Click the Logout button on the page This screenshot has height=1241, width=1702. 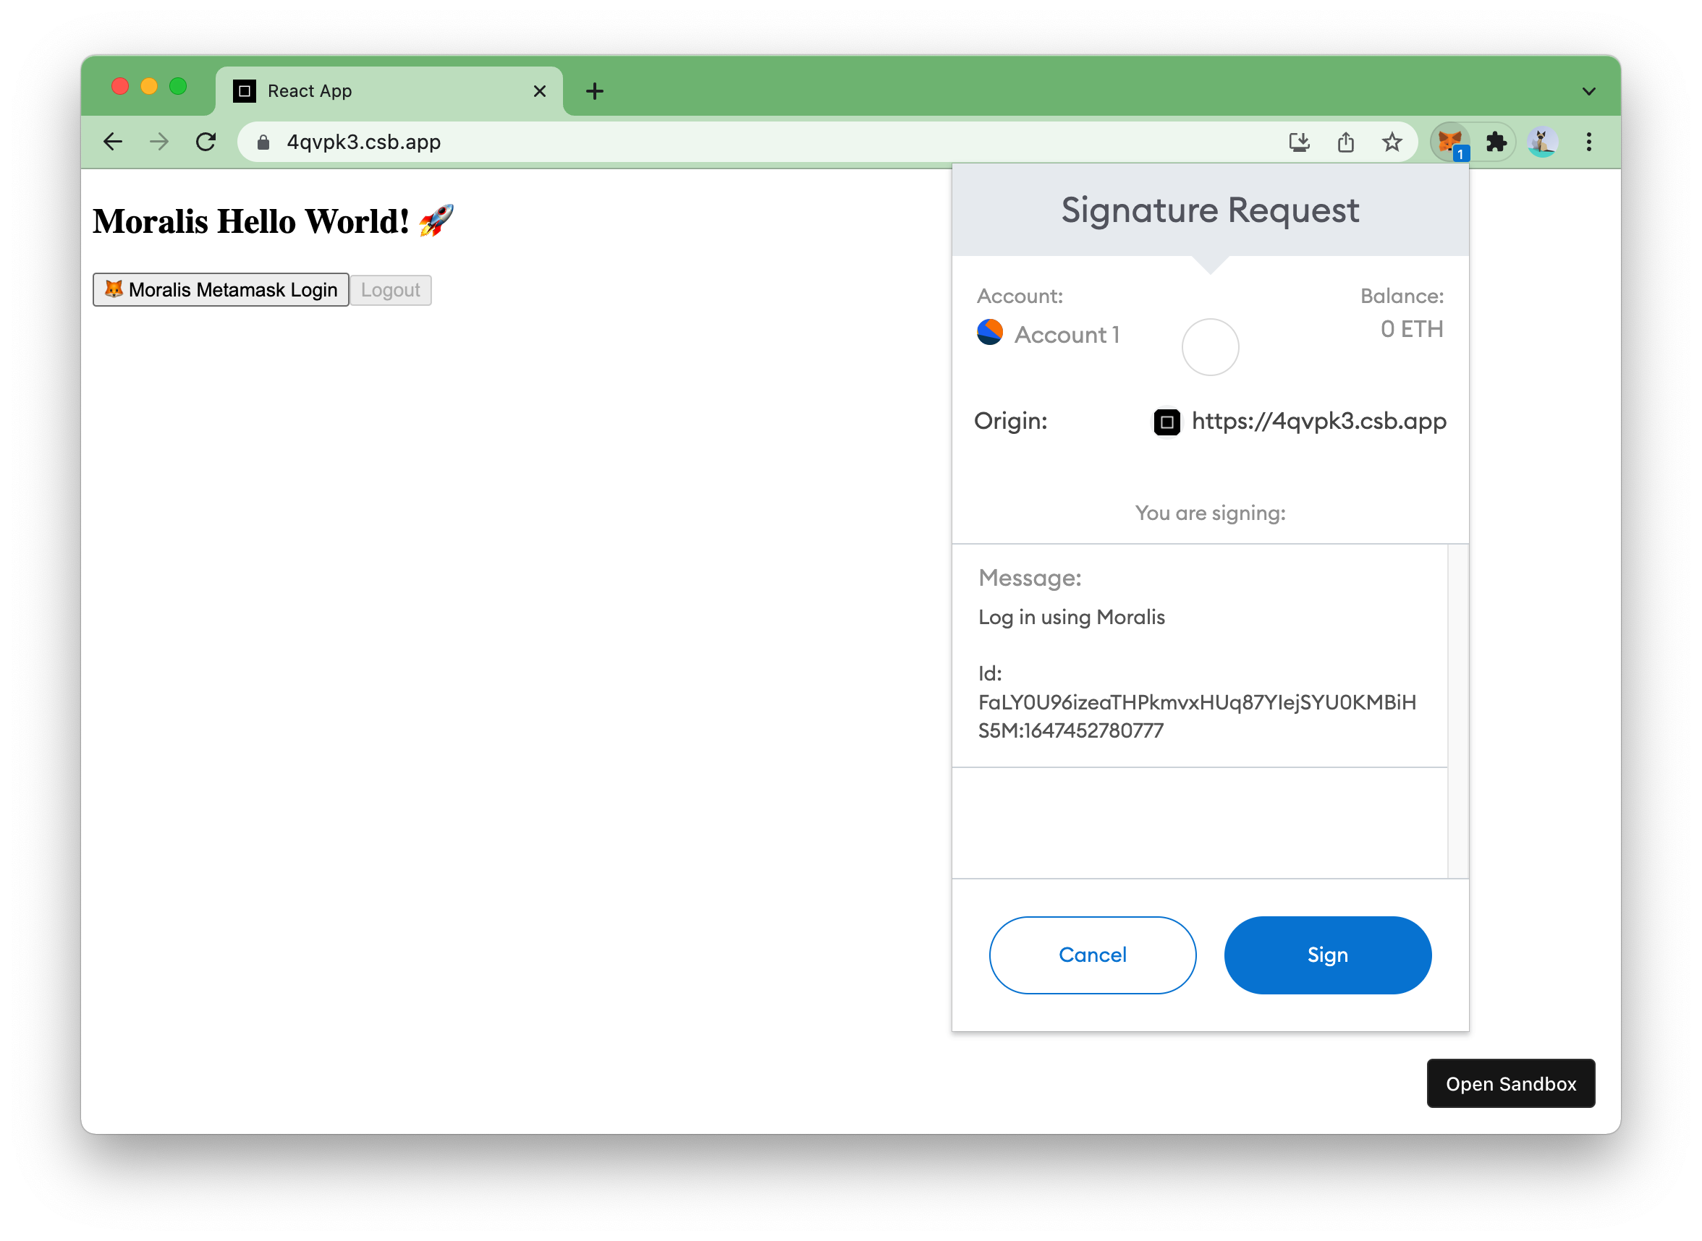click(x=389, y=289)
